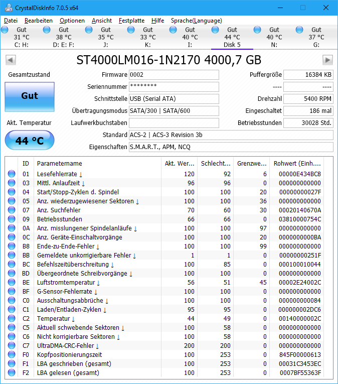The height and width of the screenshot is (384, 338).
Task: Click the empty Laufwerkbuchstaben field
Action: 174,122
